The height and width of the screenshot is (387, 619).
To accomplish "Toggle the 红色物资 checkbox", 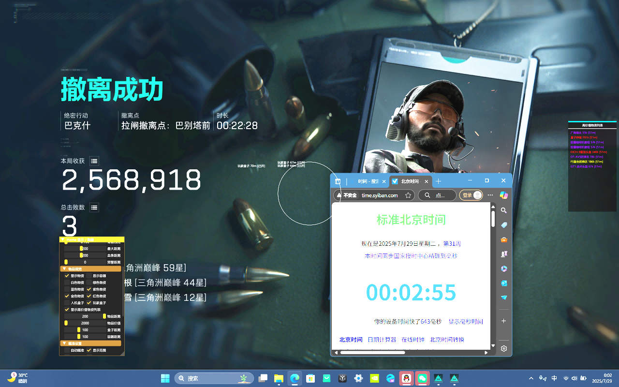I will tap(89, 296).
